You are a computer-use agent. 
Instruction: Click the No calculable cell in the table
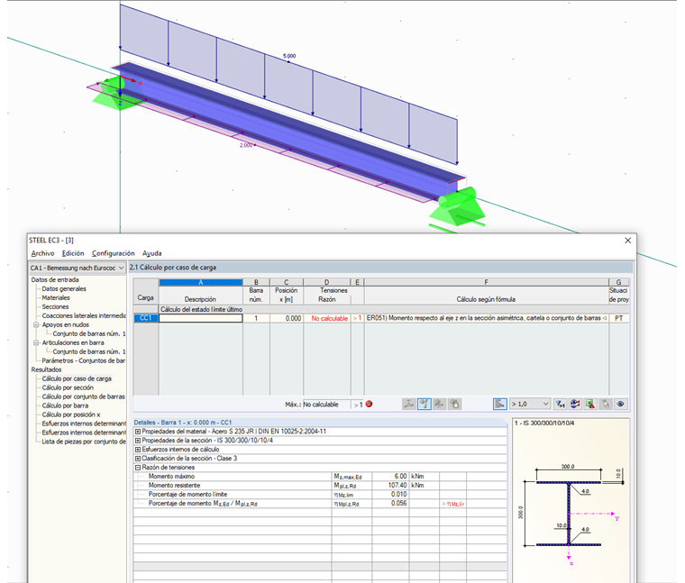click(x=329, y=318)
